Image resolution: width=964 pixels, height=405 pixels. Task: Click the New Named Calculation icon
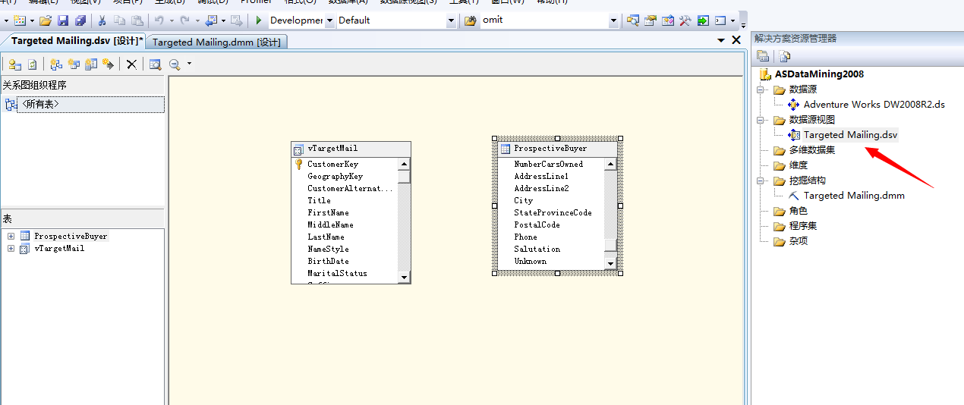coord(91,64)
